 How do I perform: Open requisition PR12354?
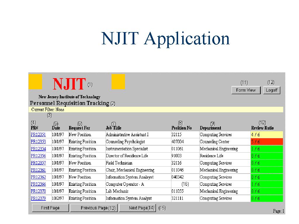[38, 149]
